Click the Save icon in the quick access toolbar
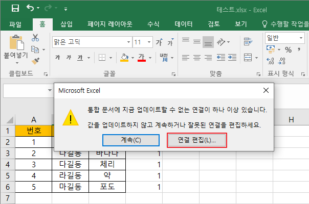Screen dimensions: 309x204 pos(15,8)
